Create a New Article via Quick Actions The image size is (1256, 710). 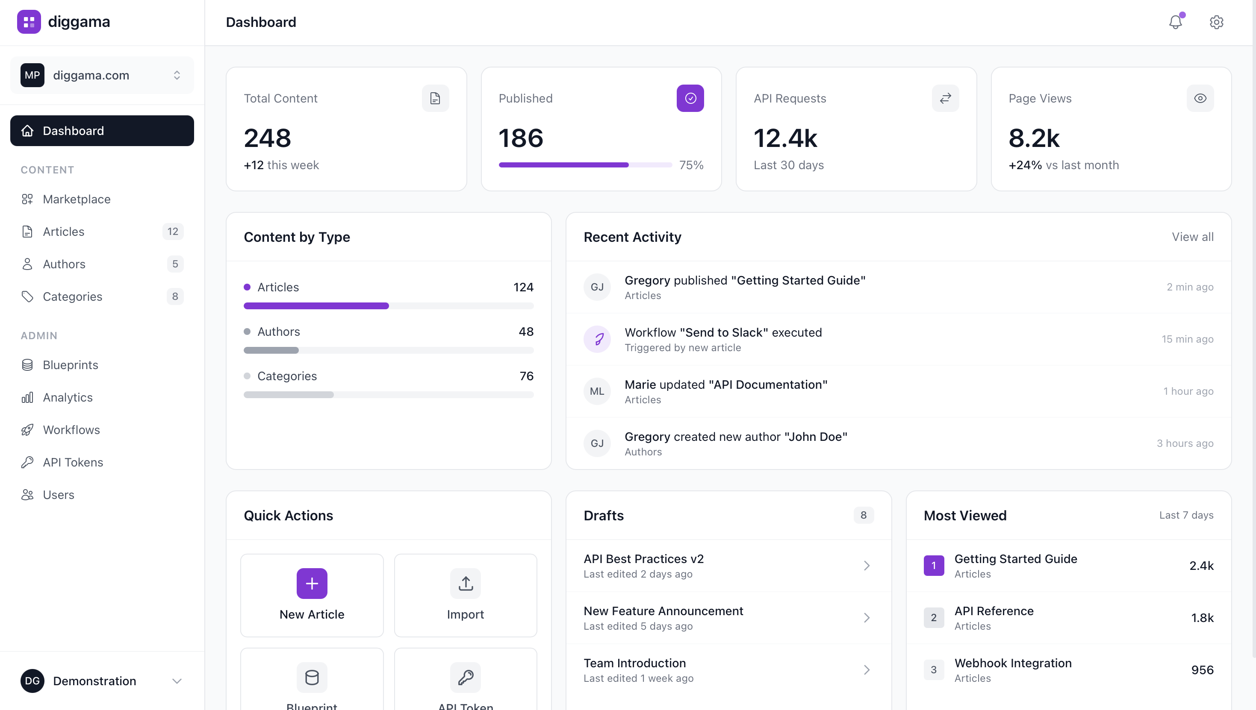tap(312, 595)
